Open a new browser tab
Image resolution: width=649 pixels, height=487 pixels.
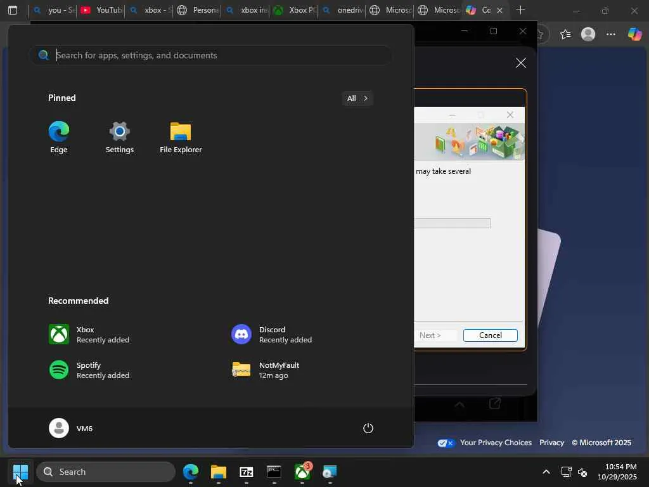tap(521, 10)
